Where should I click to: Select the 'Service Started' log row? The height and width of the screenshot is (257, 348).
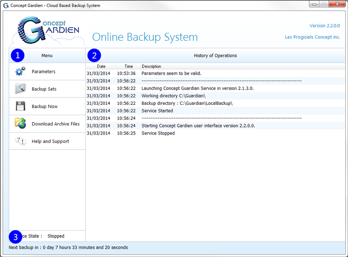(157, 111)
